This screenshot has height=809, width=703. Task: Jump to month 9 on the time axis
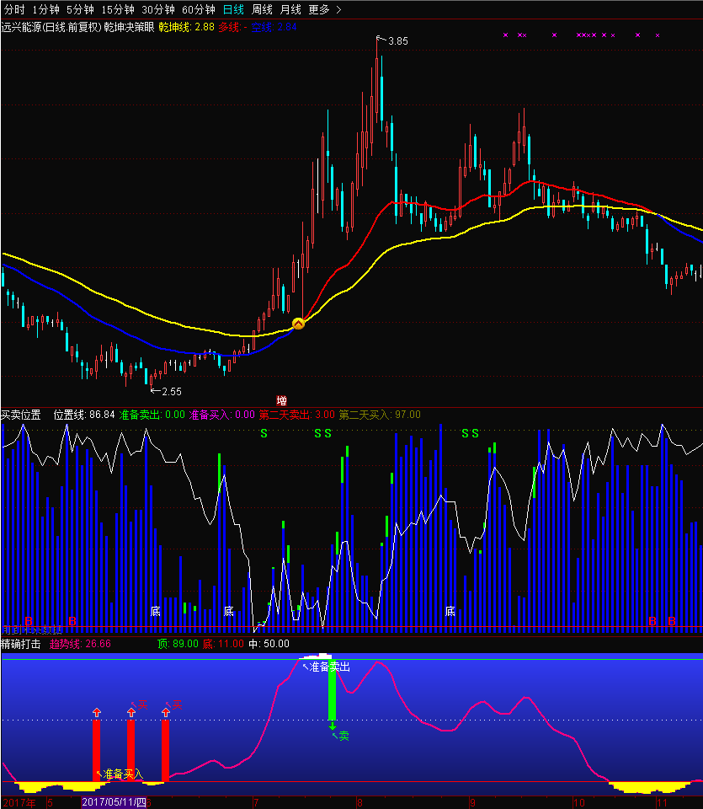tap(472, 803)
